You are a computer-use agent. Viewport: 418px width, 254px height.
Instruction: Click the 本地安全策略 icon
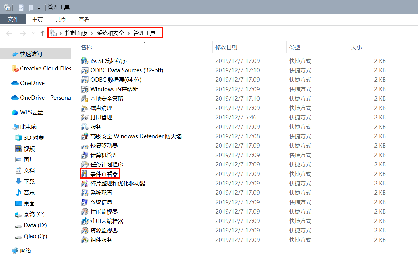85,98
